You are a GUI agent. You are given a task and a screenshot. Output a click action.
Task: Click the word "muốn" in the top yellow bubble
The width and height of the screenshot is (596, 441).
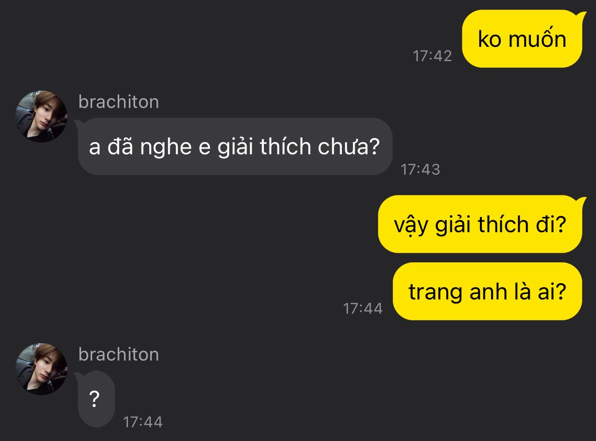[537, 39]
